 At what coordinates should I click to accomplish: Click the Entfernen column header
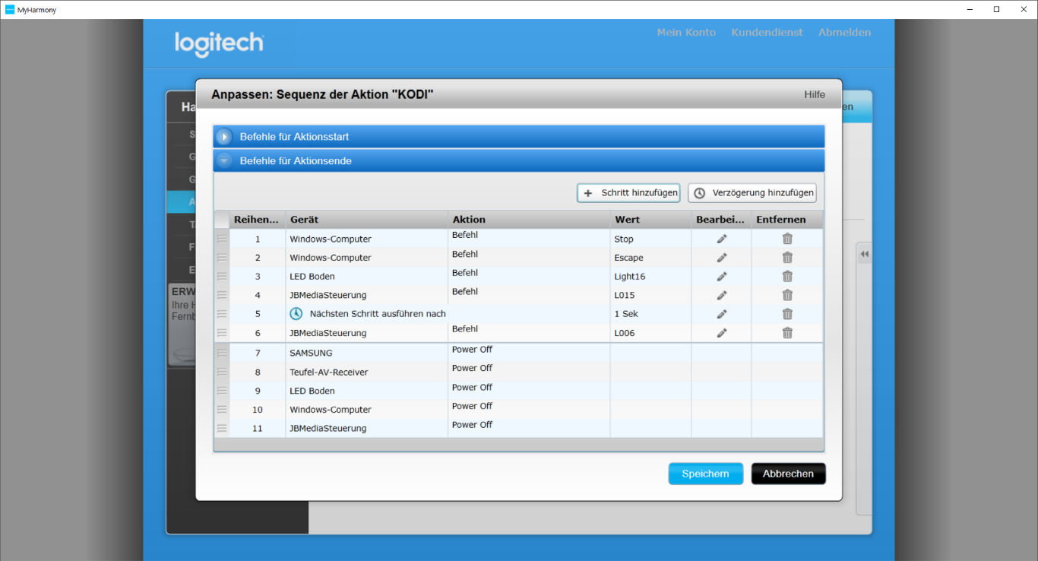pyautogui.click(x=787, y=220)
